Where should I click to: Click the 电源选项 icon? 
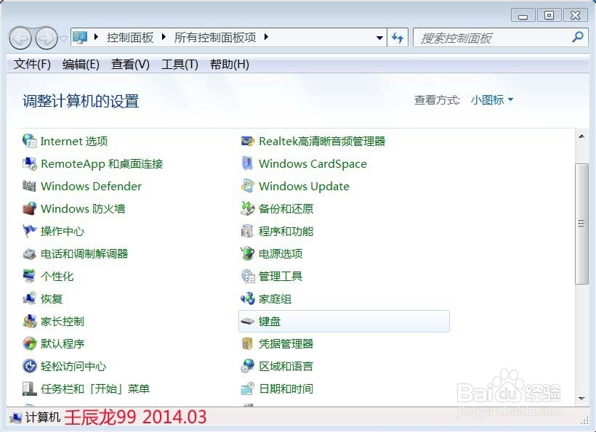coord(247,253)
